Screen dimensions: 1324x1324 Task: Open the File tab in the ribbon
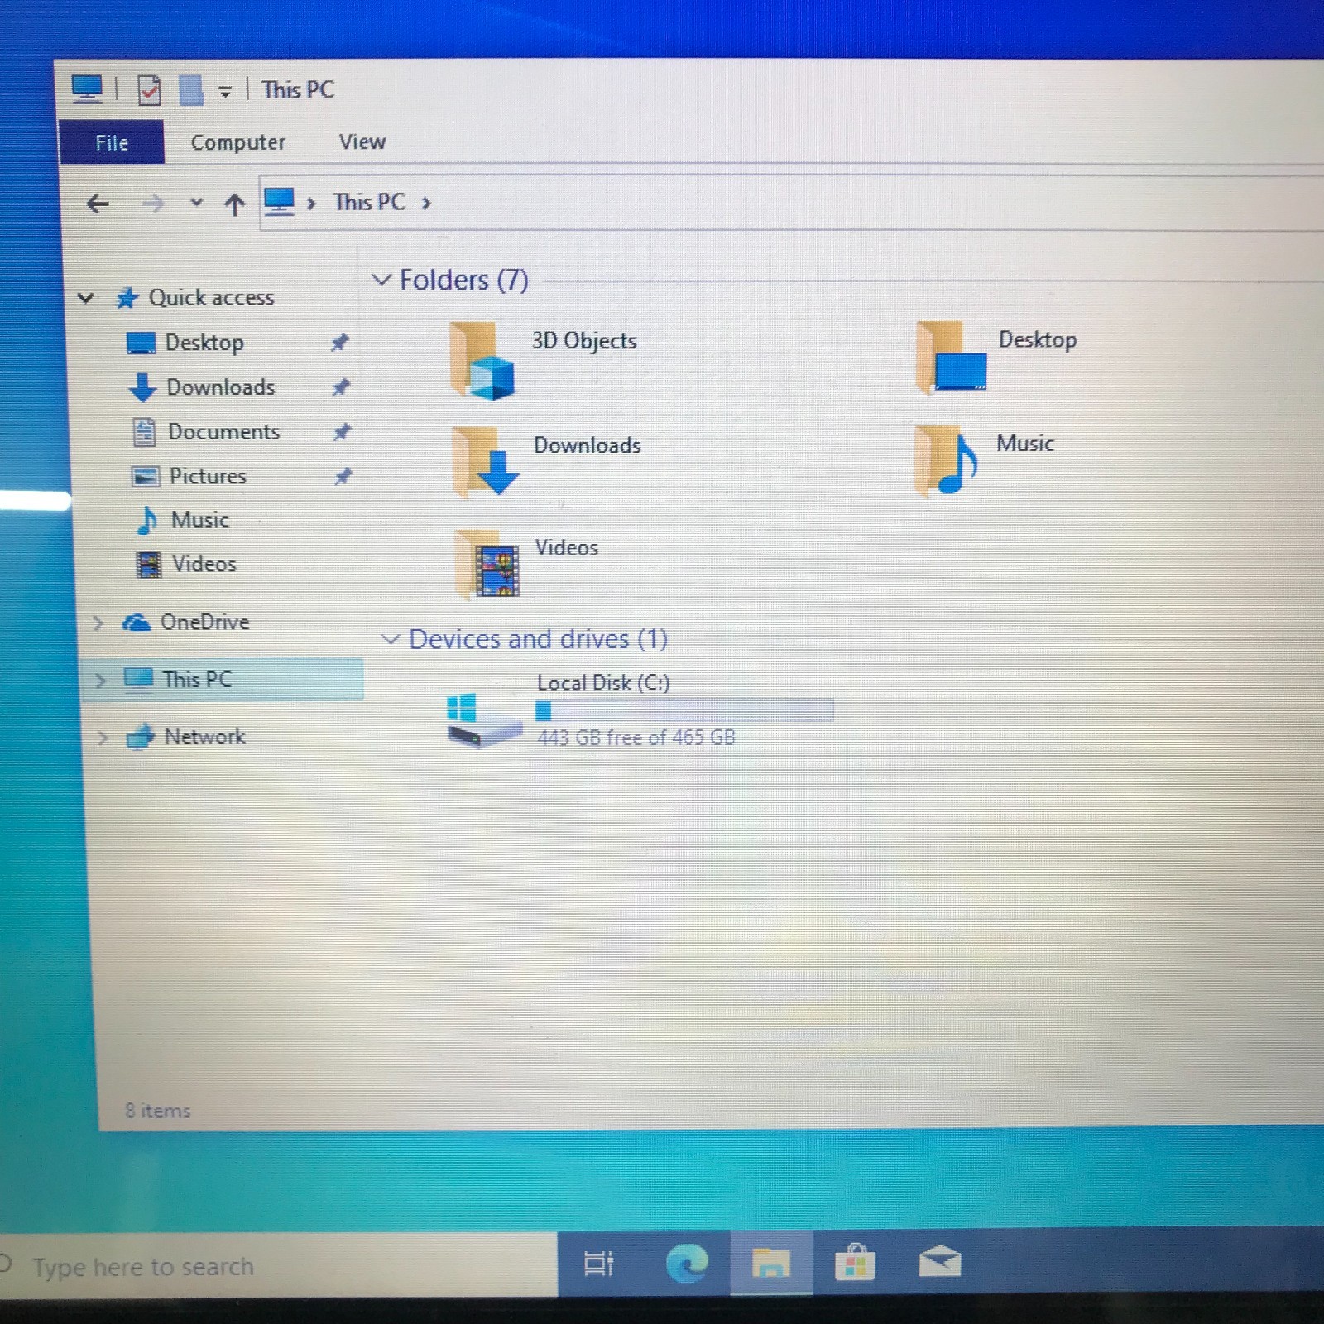pos(111,142)
